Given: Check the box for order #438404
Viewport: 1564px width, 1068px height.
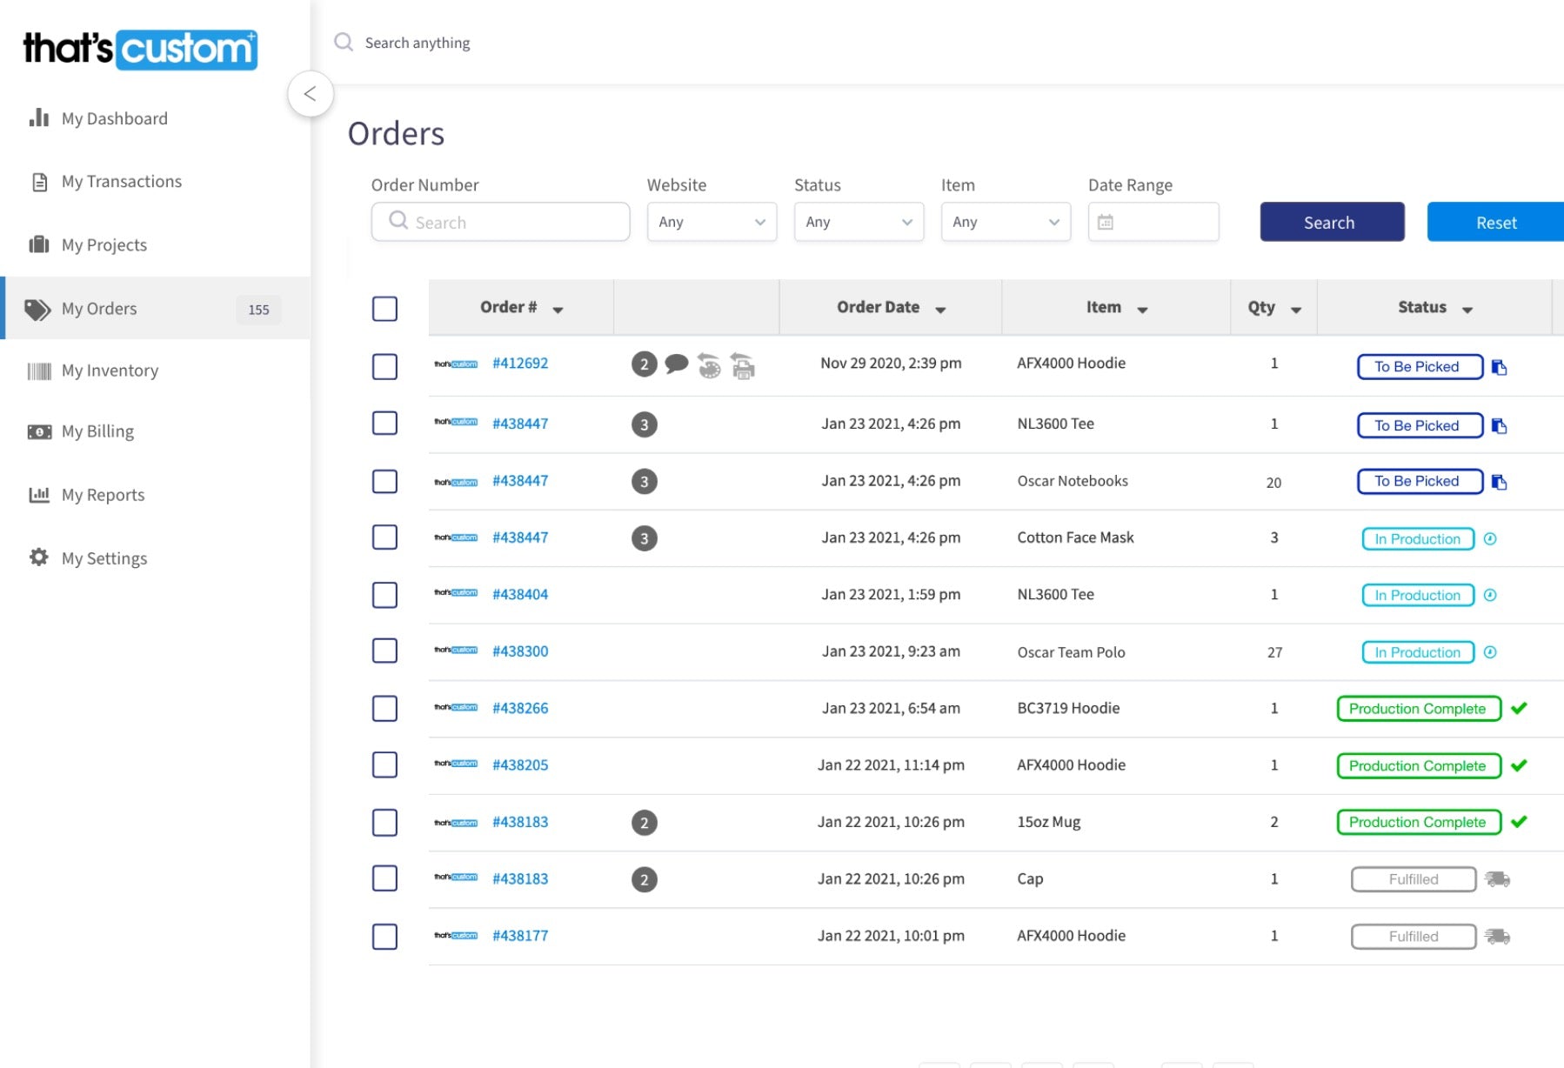Looking at the screenshot, I should coord(384,595).
